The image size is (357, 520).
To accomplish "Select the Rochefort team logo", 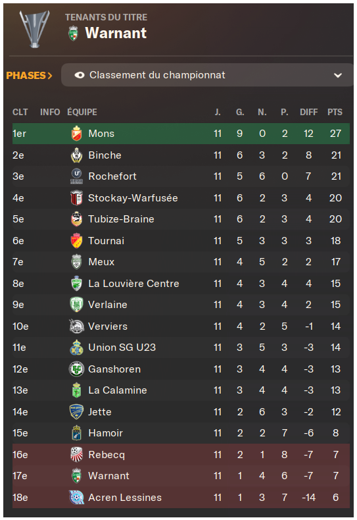I will 76,176.
